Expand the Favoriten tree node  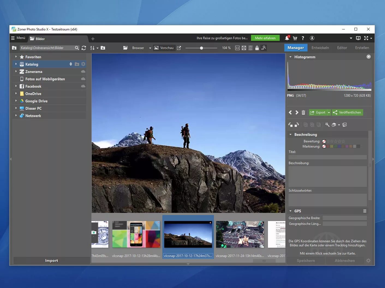(x=16, y=57)
